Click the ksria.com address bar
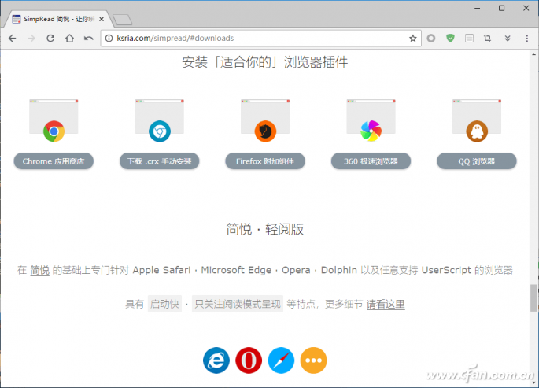The height and width of the screenshot is (388, 539). [261, 38]
